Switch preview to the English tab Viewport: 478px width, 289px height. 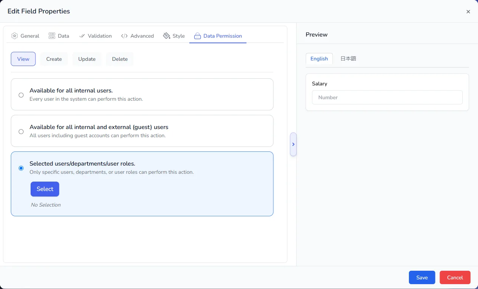319,59
